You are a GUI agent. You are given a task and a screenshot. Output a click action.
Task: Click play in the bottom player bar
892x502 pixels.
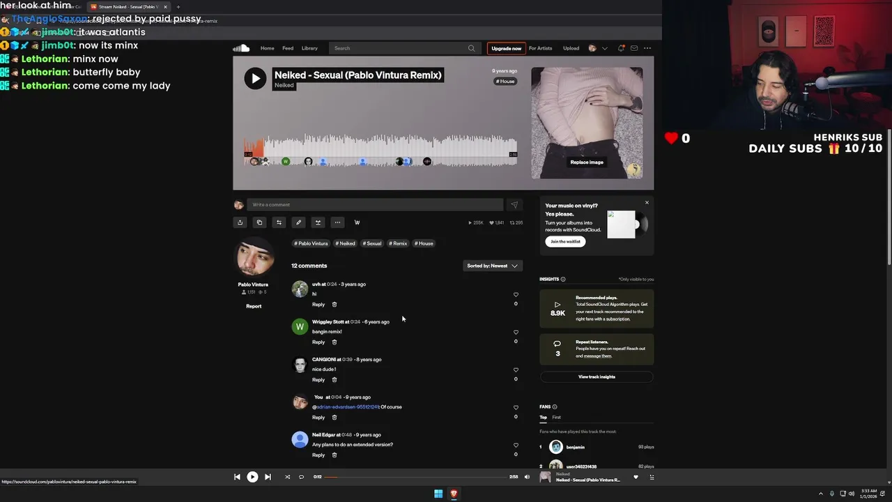click(x=252, y=477)
